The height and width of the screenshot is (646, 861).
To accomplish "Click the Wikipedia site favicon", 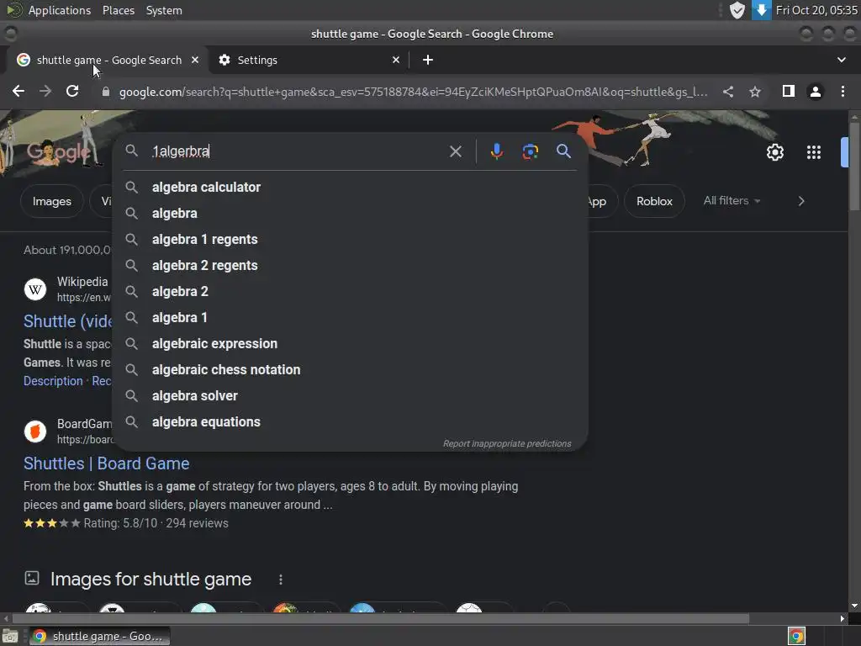I will [x=35, y=289].
